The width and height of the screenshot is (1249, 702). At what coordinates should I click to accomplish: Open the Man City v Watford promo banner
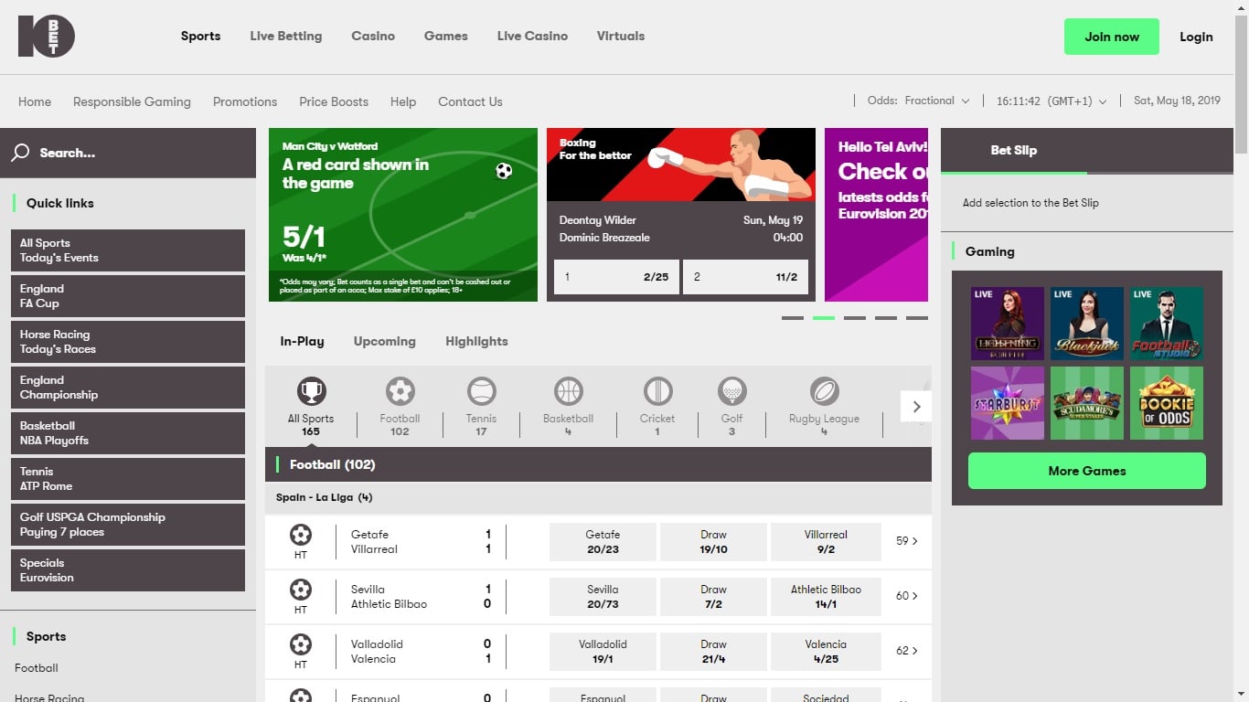click(x=403, y=215)
